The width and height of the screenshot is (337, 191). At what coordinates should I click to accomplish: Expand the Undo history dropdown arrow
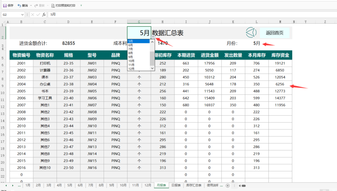[31, 6]
